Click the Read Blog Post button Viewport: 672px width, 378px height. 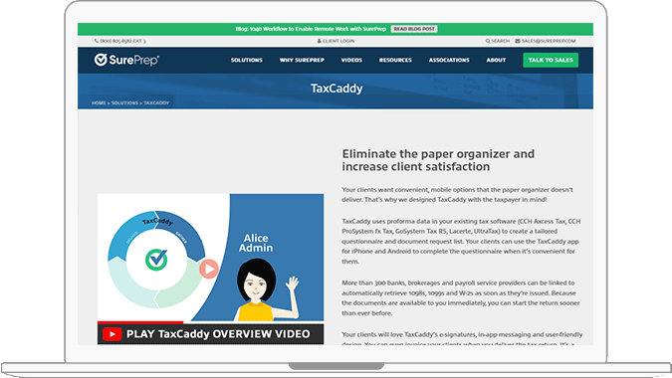(414, 29)
